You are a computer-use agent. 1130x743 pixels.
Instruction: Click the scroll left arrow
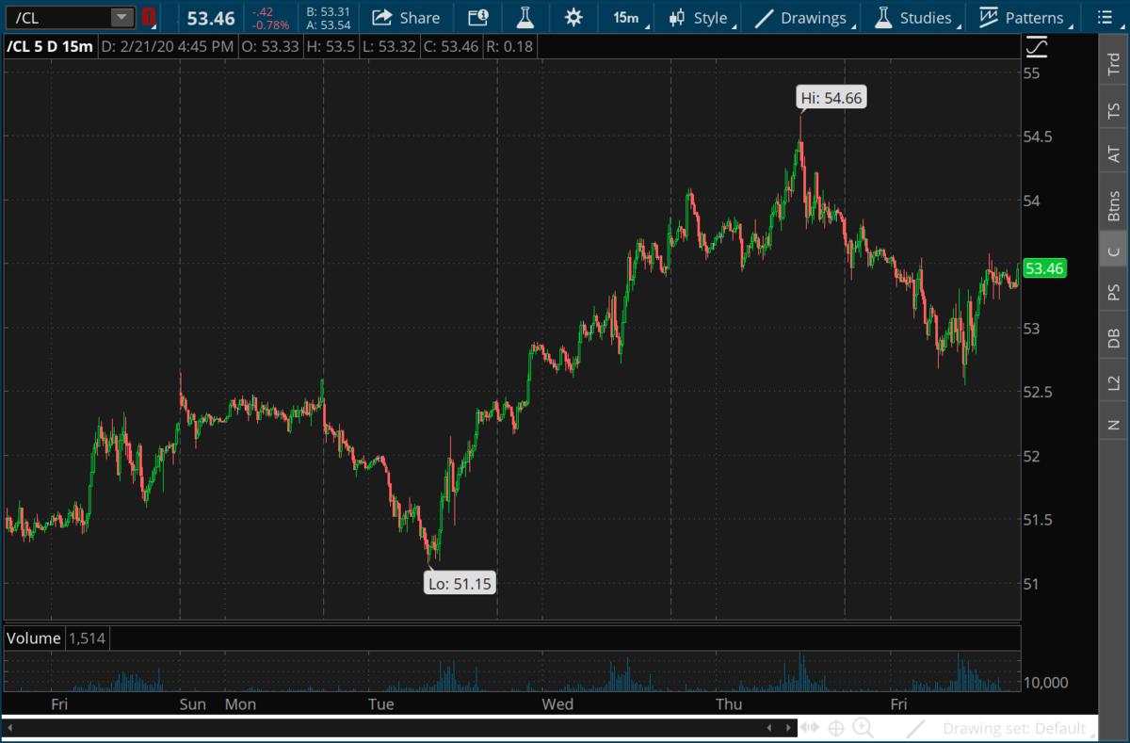(x=8, y=728)
